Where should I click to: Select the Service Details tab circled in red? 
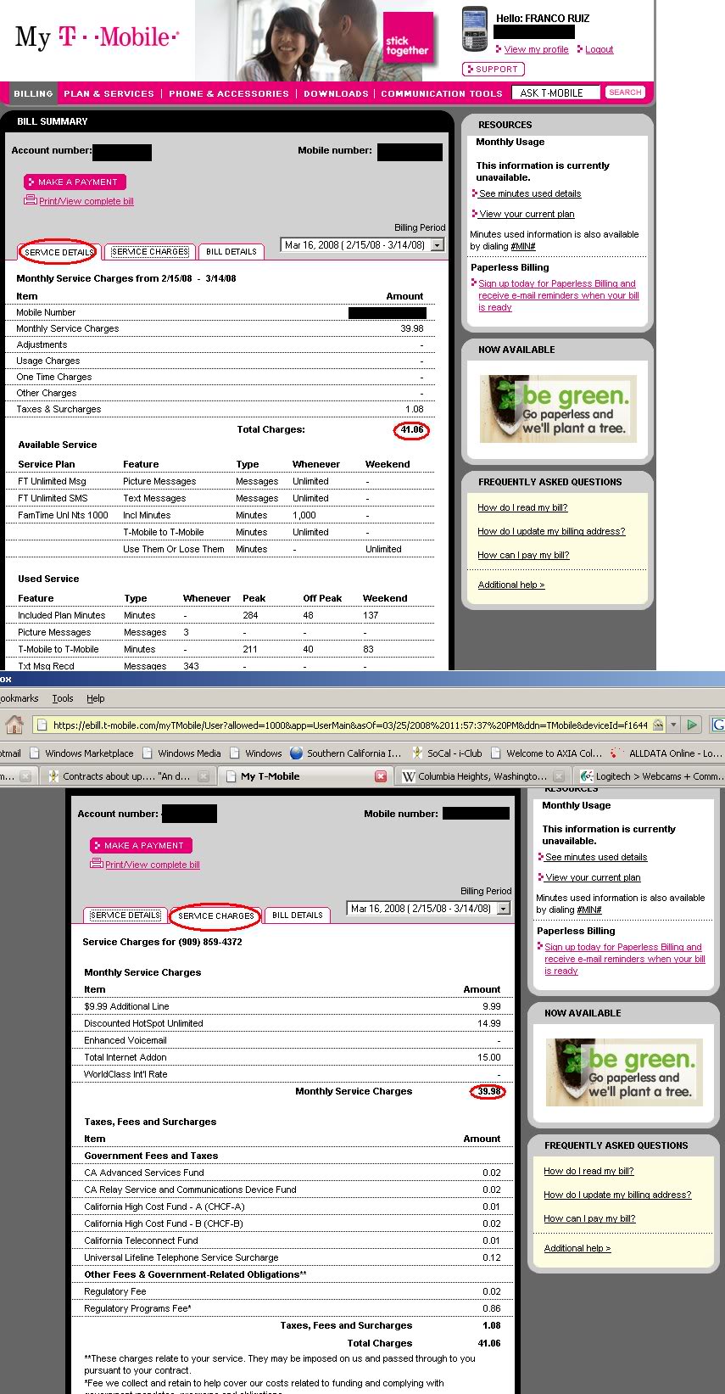(59, 252)
